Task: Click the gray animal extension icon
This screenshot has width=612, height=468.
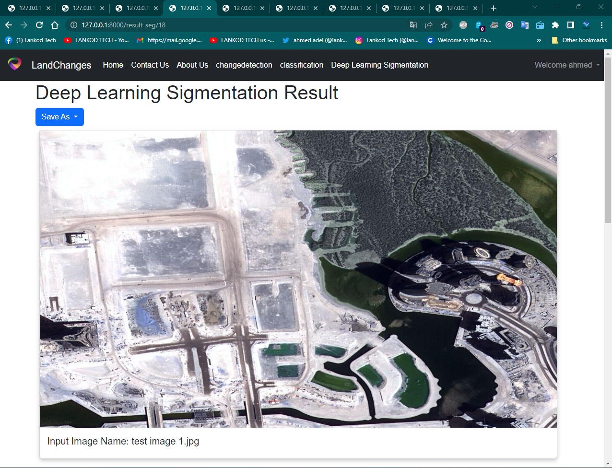Action: point(494,25)
